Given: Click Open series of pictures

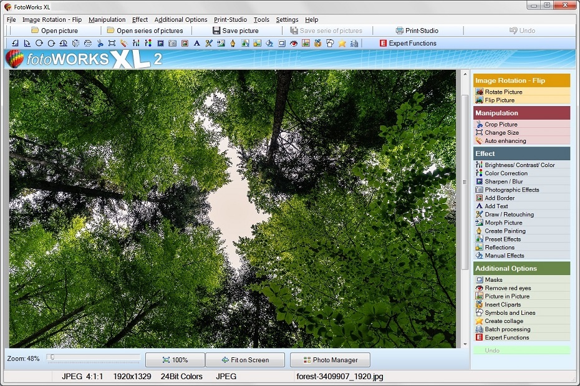Looking at the screenshot, I should click(x=145, y=31).
